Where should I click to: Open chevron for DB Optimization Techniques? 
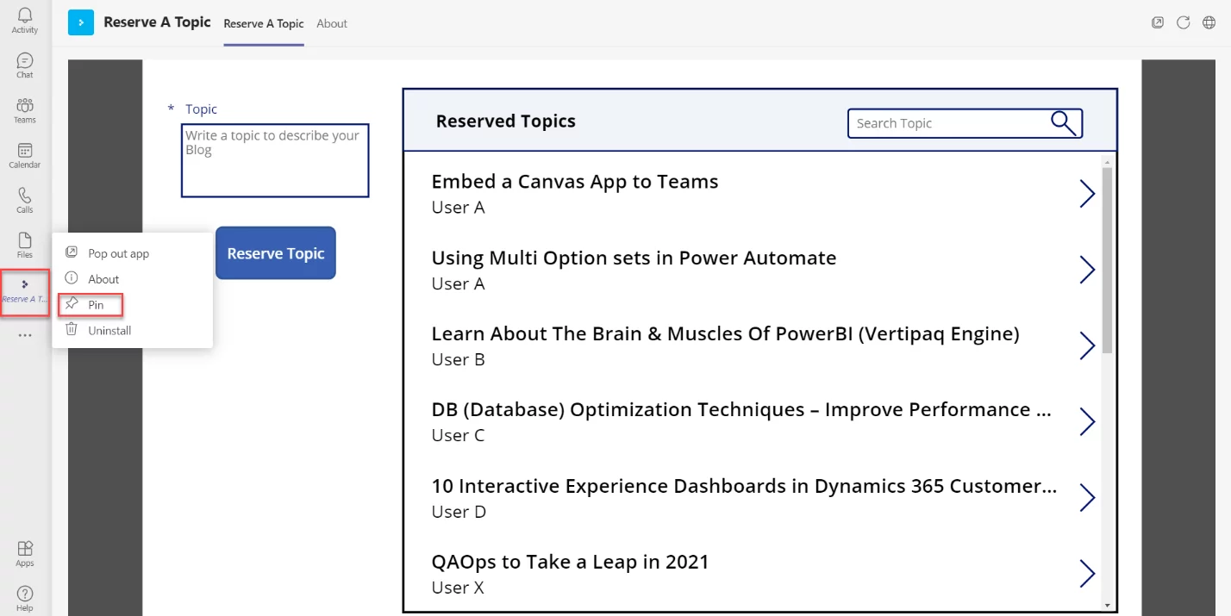[1087, 421]
